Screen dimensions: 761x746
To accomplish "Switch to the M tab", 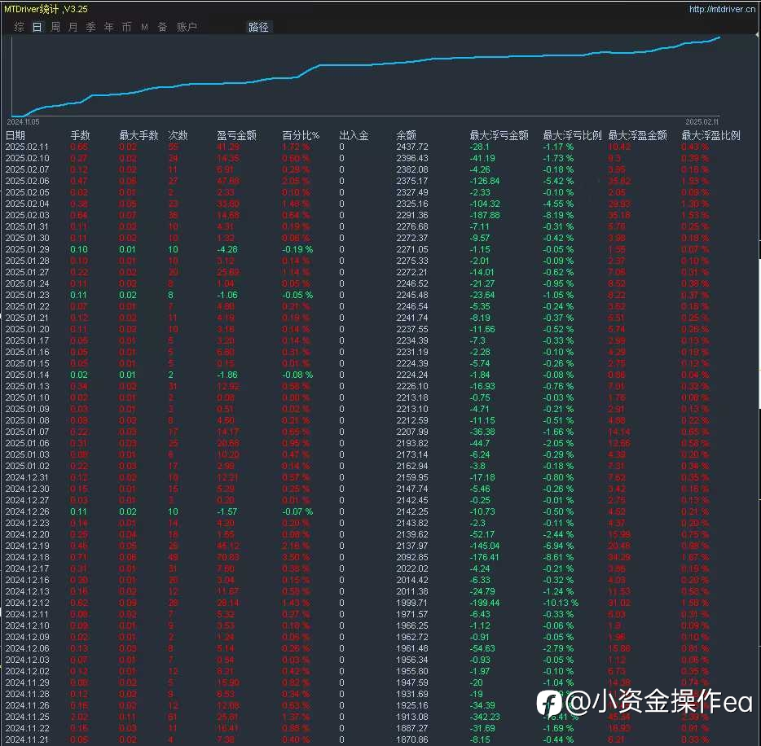I will [145, 27].
